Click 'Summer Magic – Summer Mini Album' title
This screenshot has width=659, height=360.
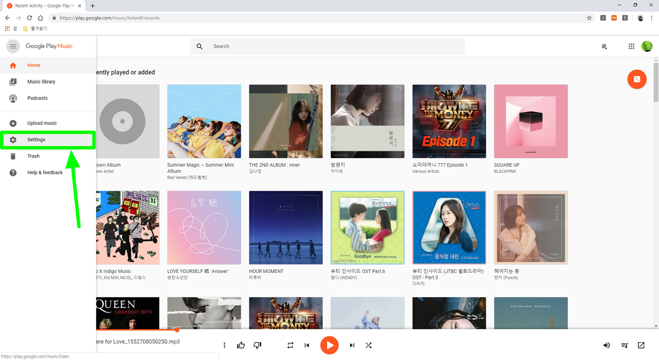(x=201, y=168)
